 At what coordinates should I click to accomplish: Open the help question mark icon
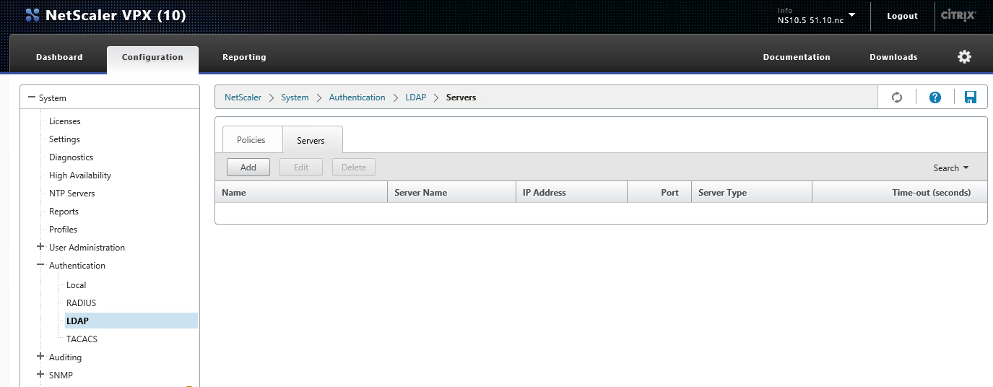tap(935, 97)
